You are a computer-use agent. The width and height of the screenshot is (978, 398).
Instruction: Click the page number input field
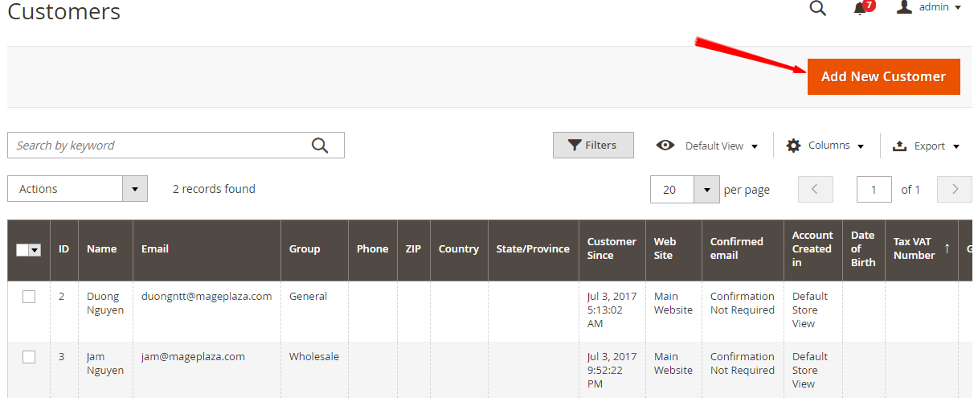[x=874, y=190]
